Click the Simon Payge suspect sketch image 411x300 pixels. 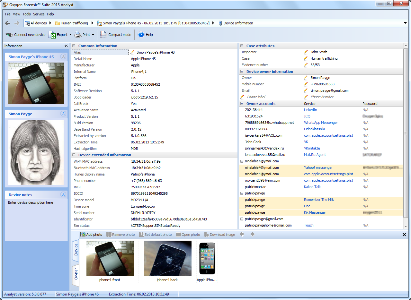36,152
